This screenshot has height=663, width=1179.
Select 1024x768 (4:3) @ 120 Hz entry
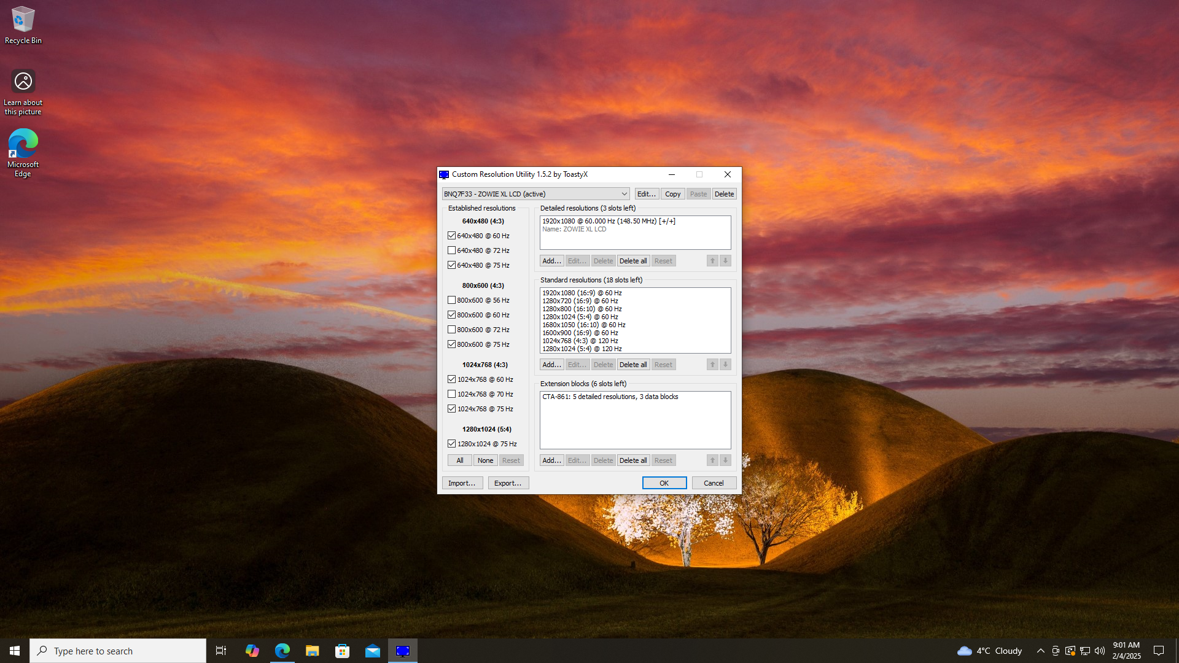tap(635, 341)
